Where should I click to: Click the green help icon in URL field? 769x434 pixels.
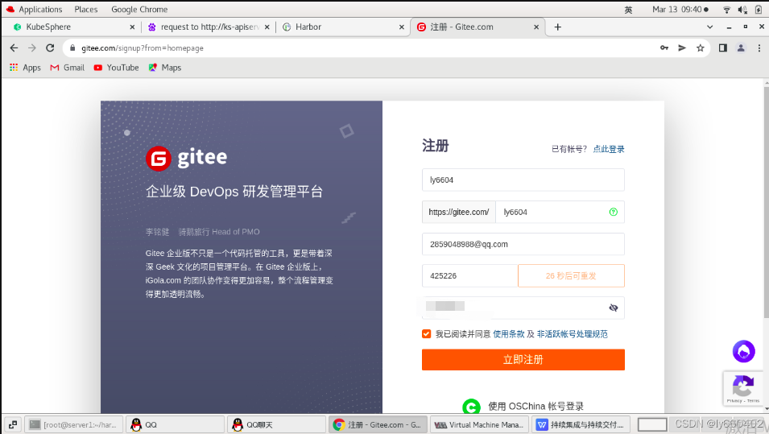613,212
